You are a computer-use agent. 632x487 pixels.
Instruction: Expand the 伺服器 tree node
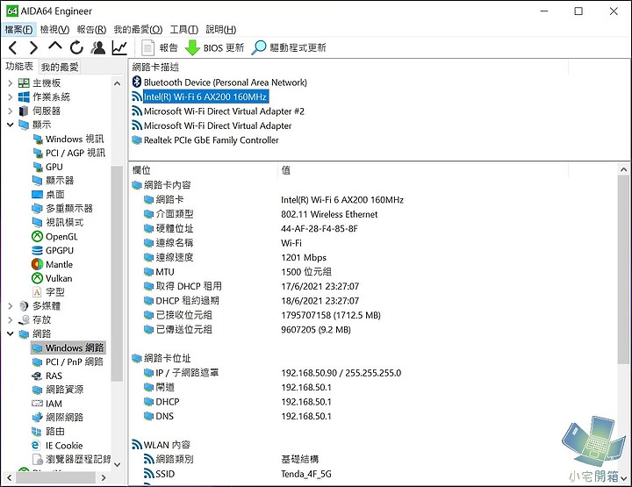point(10,111)
